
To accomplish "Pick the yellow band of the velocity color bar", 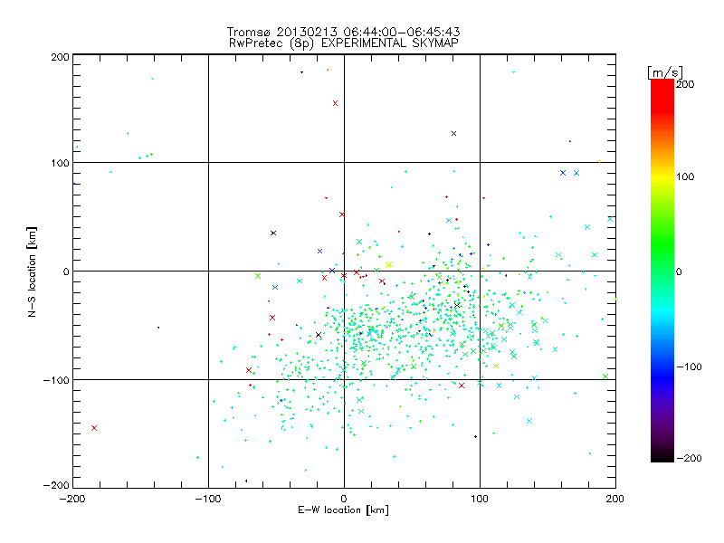I will click(662, 177).
